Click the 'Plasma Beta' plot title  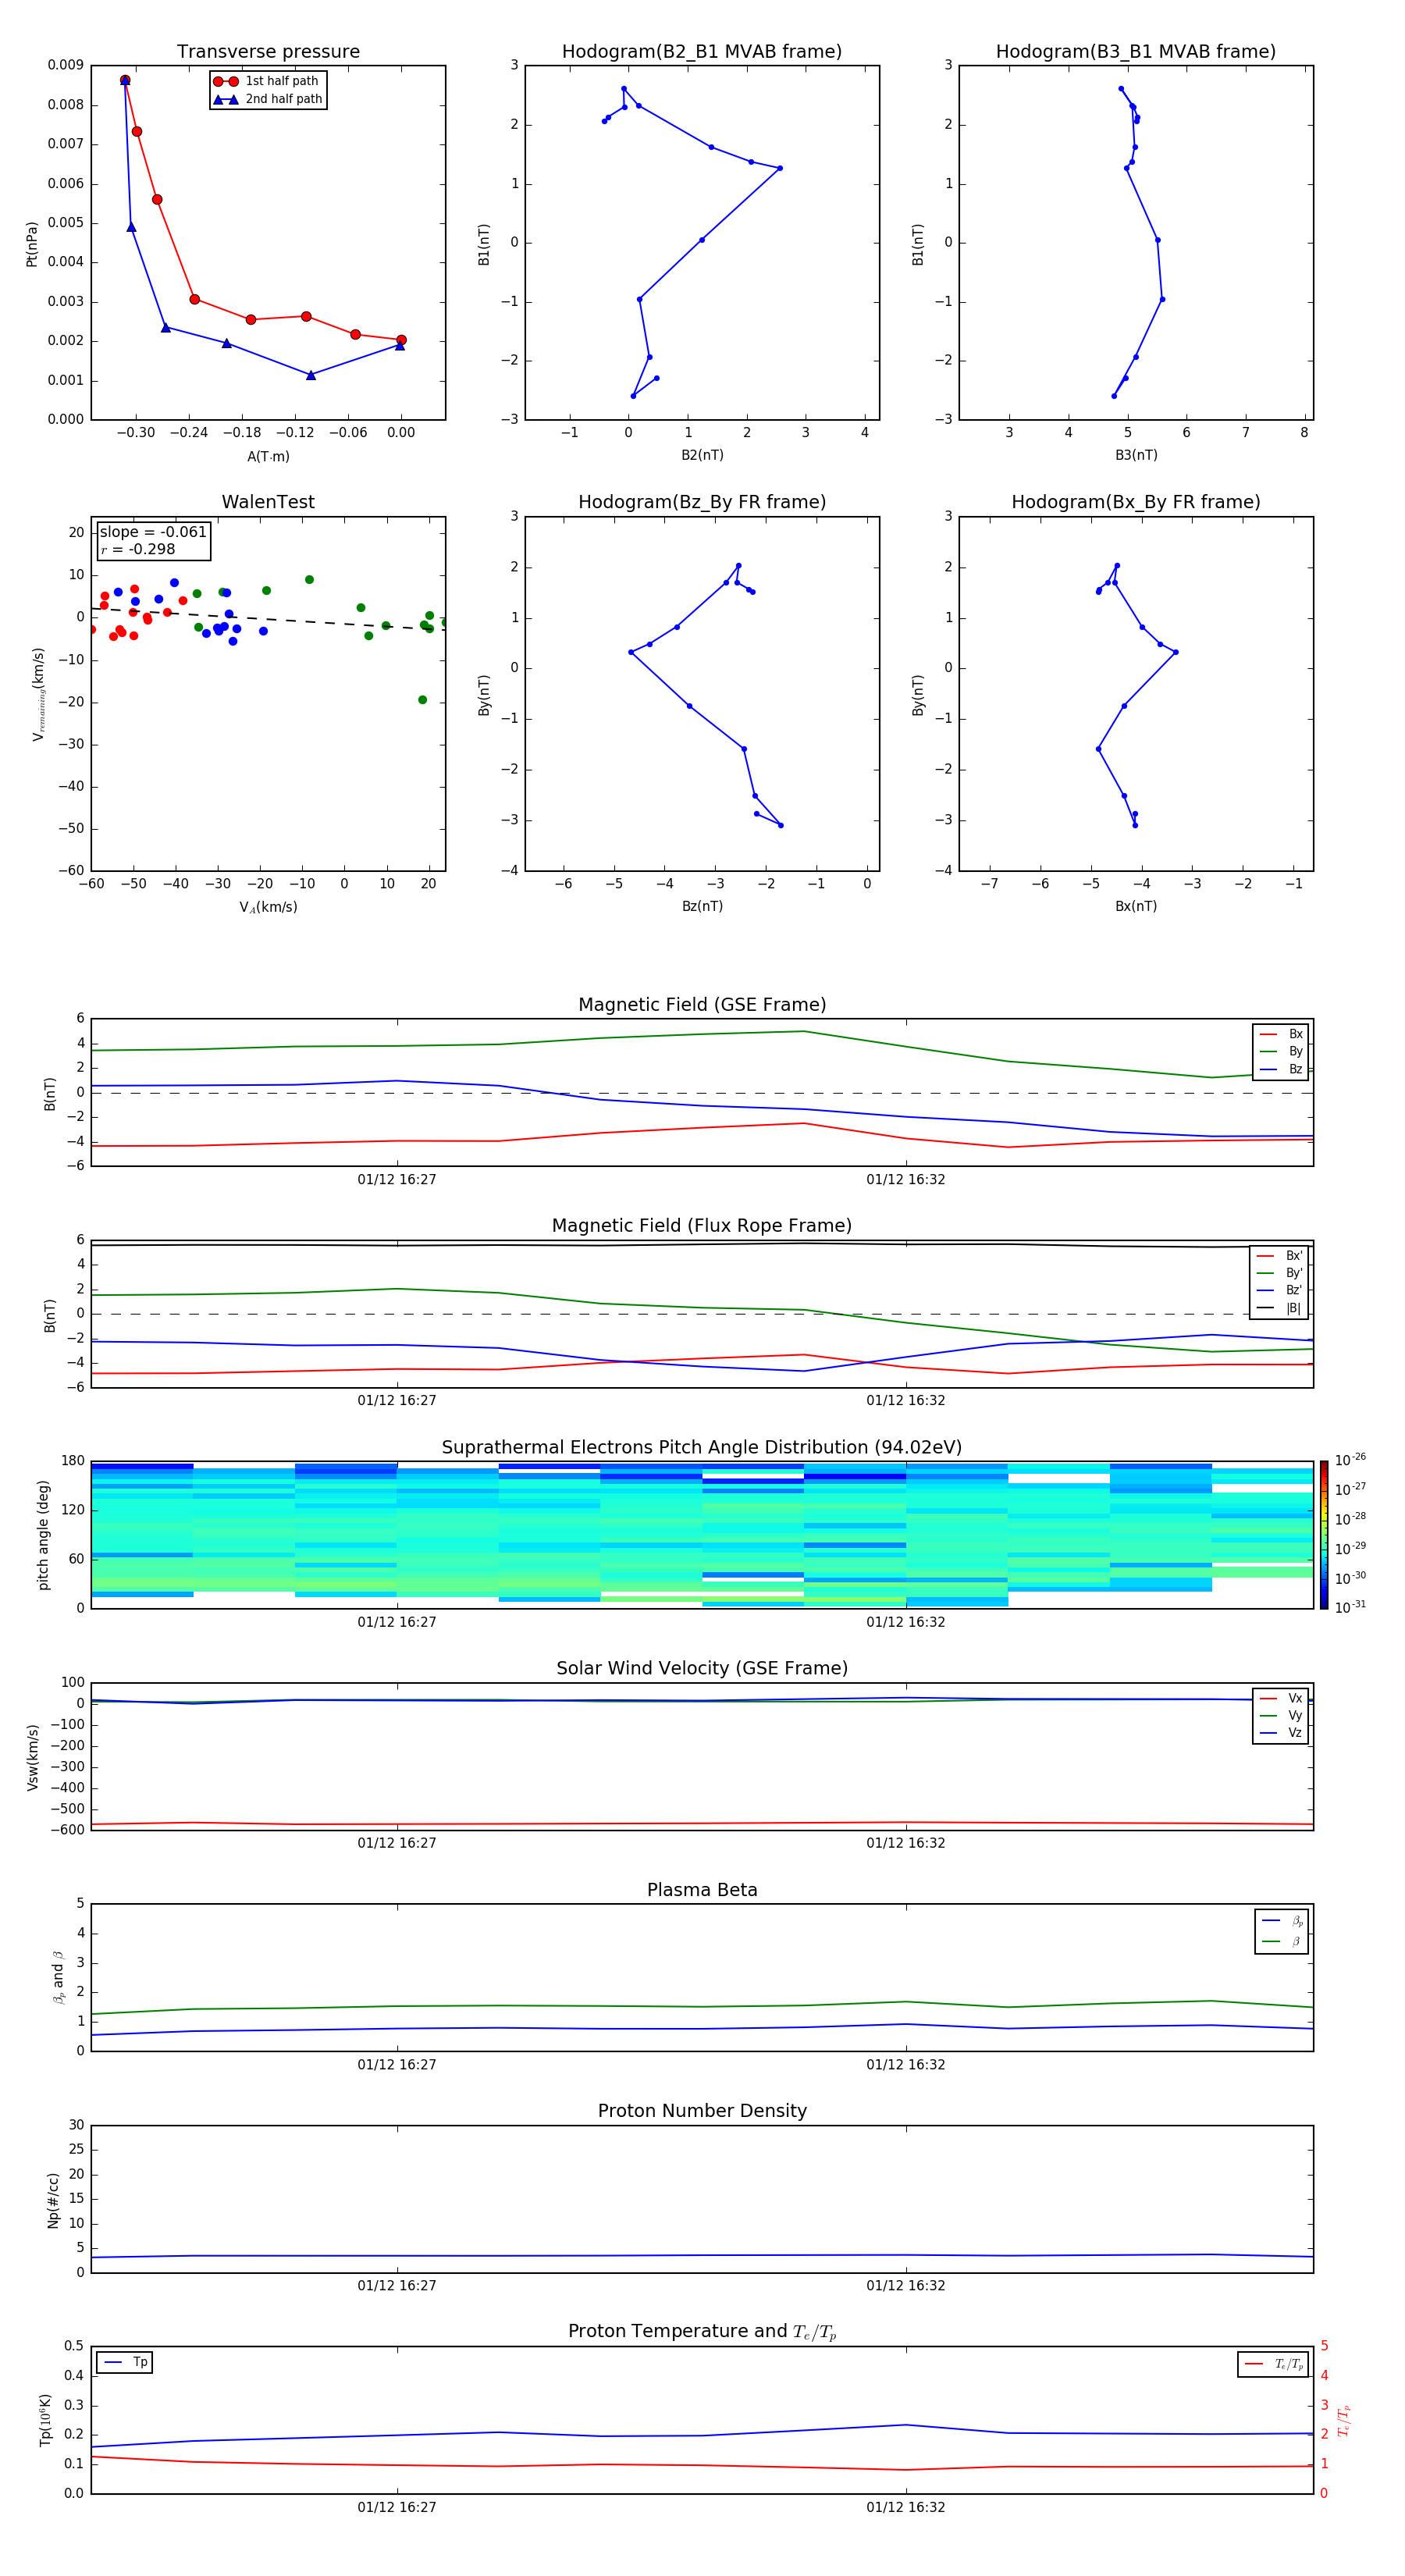702,1890
